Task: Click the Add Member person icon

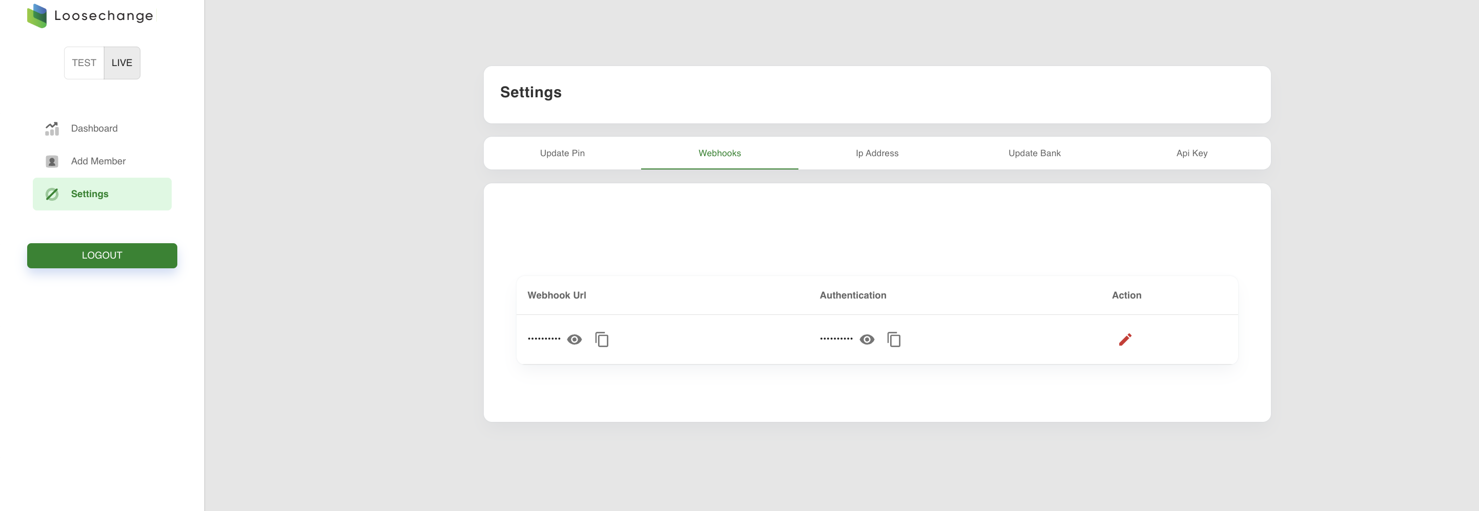Action: [x=52, y=161]
